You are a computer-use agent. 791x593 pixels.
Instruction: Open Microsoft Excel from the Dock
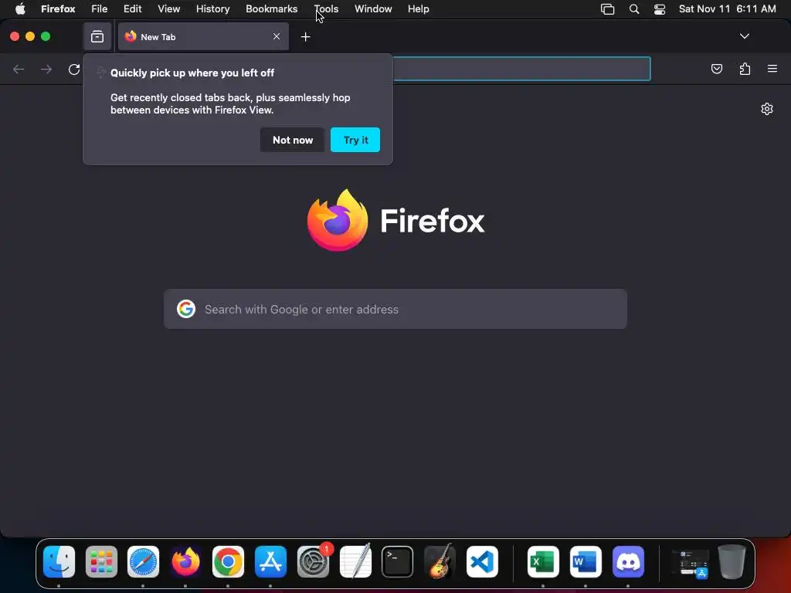[x=543, y=562]
